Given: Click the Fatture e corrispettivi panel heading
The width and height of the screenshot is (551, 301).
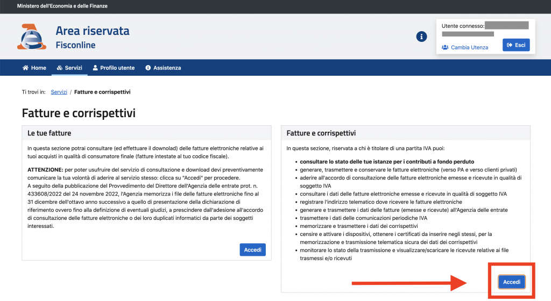Looking at the screenshot, I should coord(321,133).
